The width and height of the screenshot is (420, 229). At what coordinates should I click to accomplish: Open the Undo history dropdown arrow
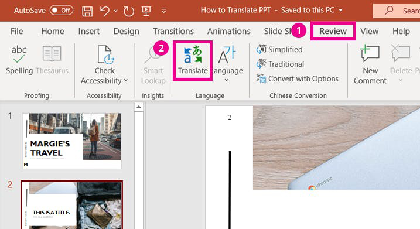115,11
